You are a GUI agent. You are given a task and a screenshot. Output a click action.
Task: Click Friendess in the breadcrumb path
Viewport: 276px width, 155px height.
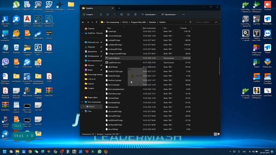click(152, 22)
